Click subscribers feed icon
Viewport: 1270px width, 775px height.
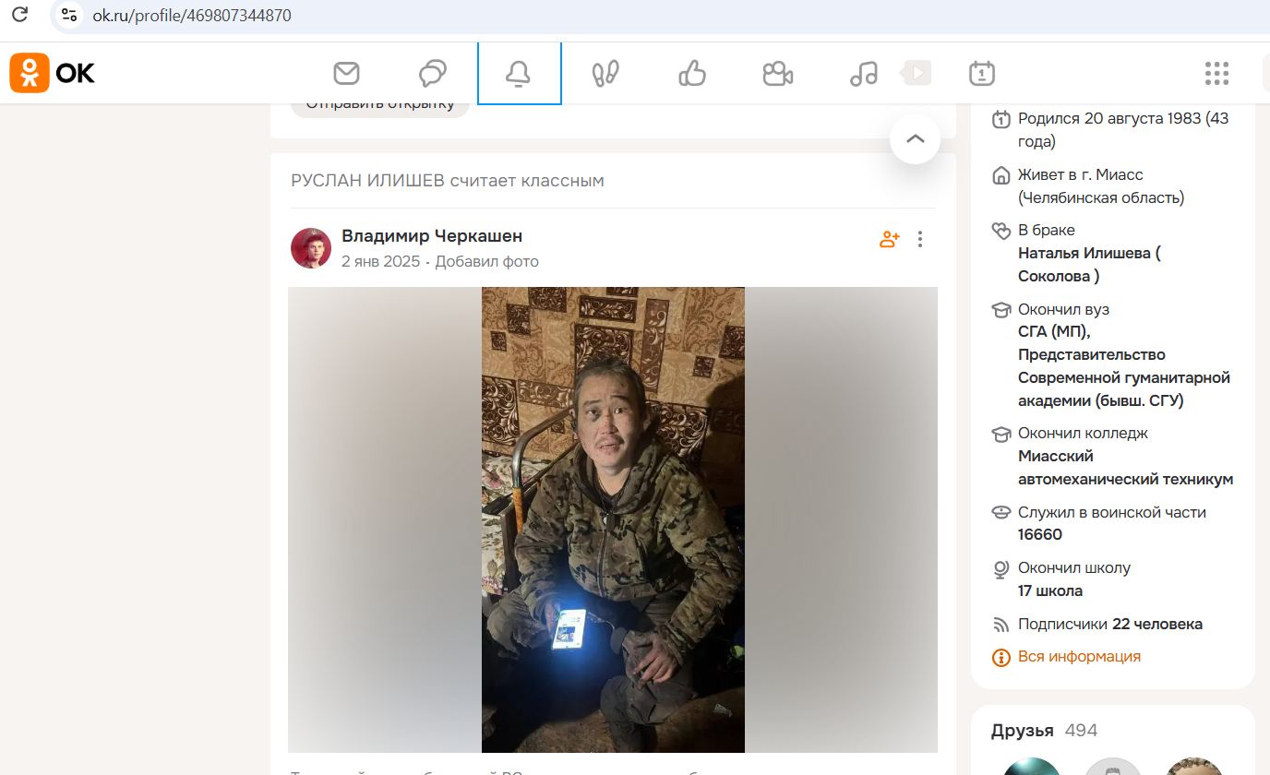(1000, 625)
